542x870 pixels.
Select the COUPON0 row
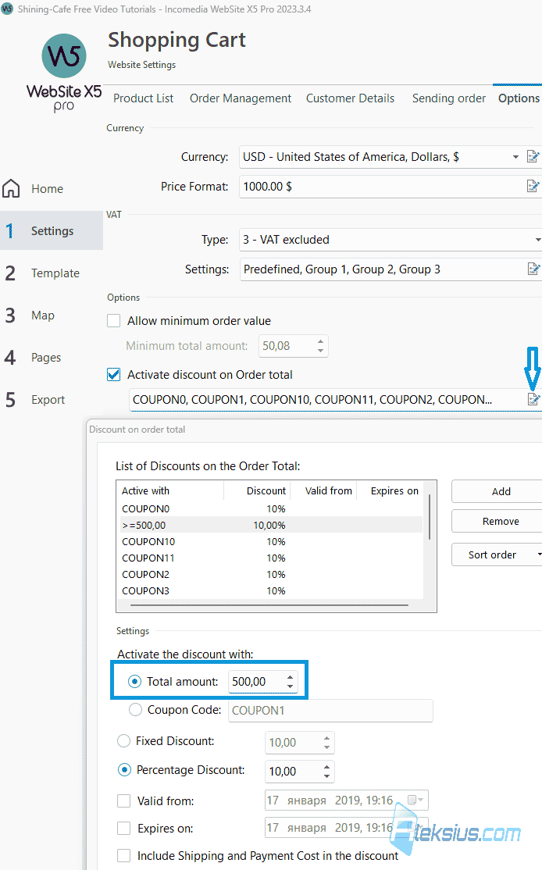271,508
